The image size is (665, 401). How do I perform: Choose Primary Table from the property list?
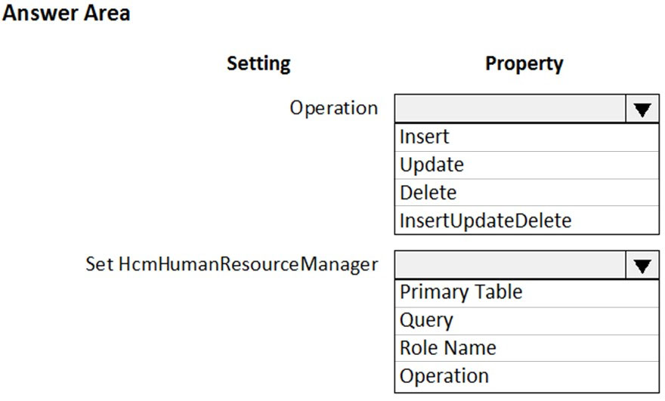pyautogui.click(x=527, y=293)
